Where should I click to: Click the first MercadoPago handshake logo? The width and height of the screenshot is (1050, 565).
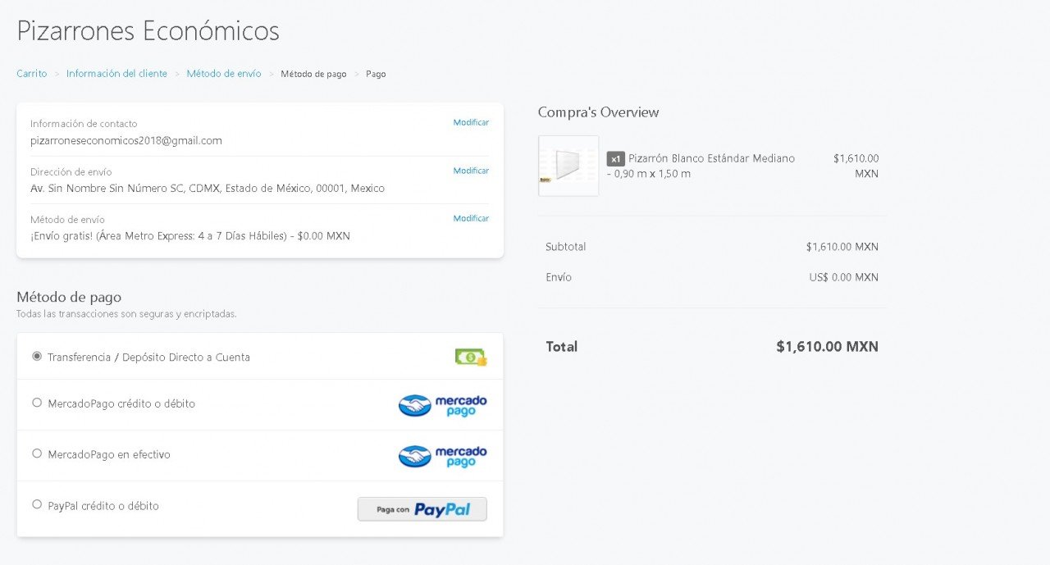pyautogui.click(x=415, y=405)
